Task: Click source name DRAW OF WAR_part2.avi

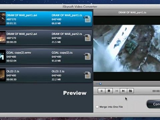Action: pos(22,34)
